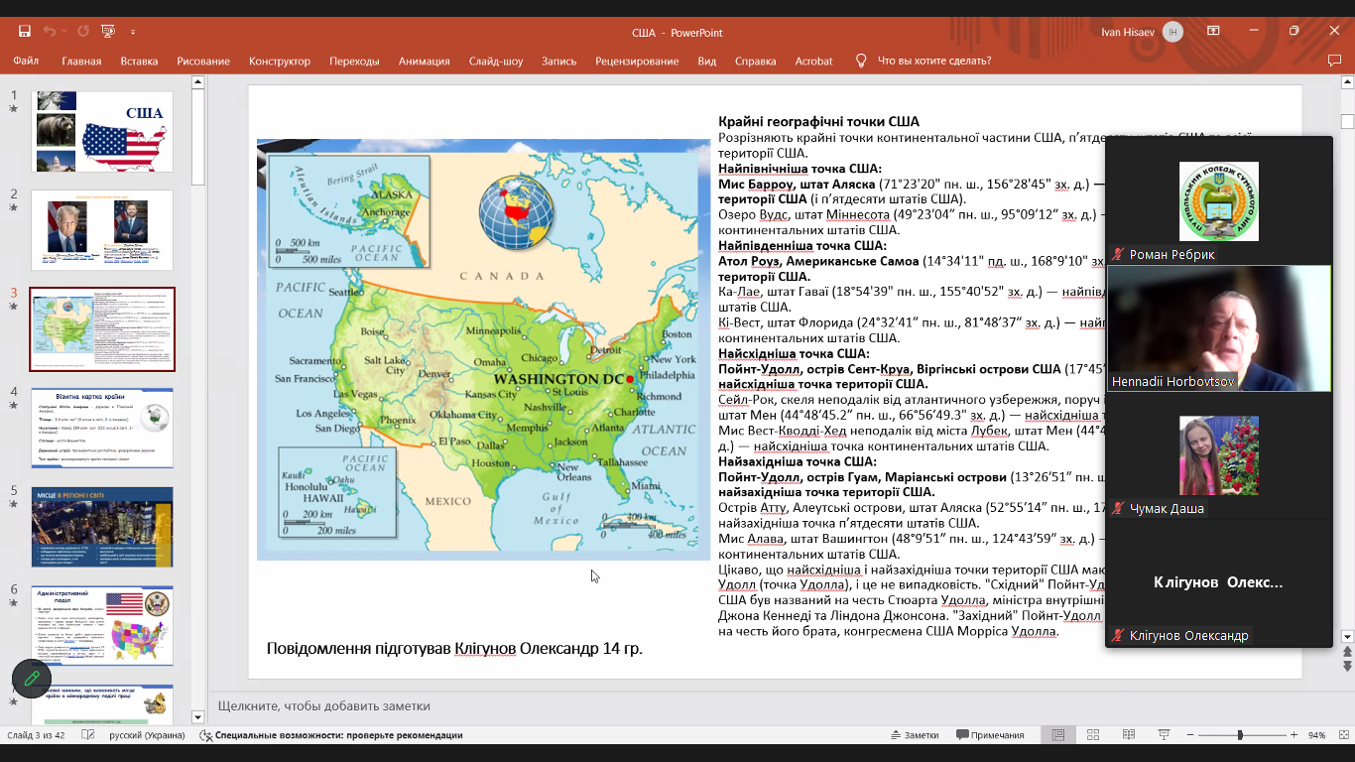Image resolution: width=1355 pixels, height=762 pixels.
Task: Open the comments pane speech bubble icon
Action: point(1335,62)
